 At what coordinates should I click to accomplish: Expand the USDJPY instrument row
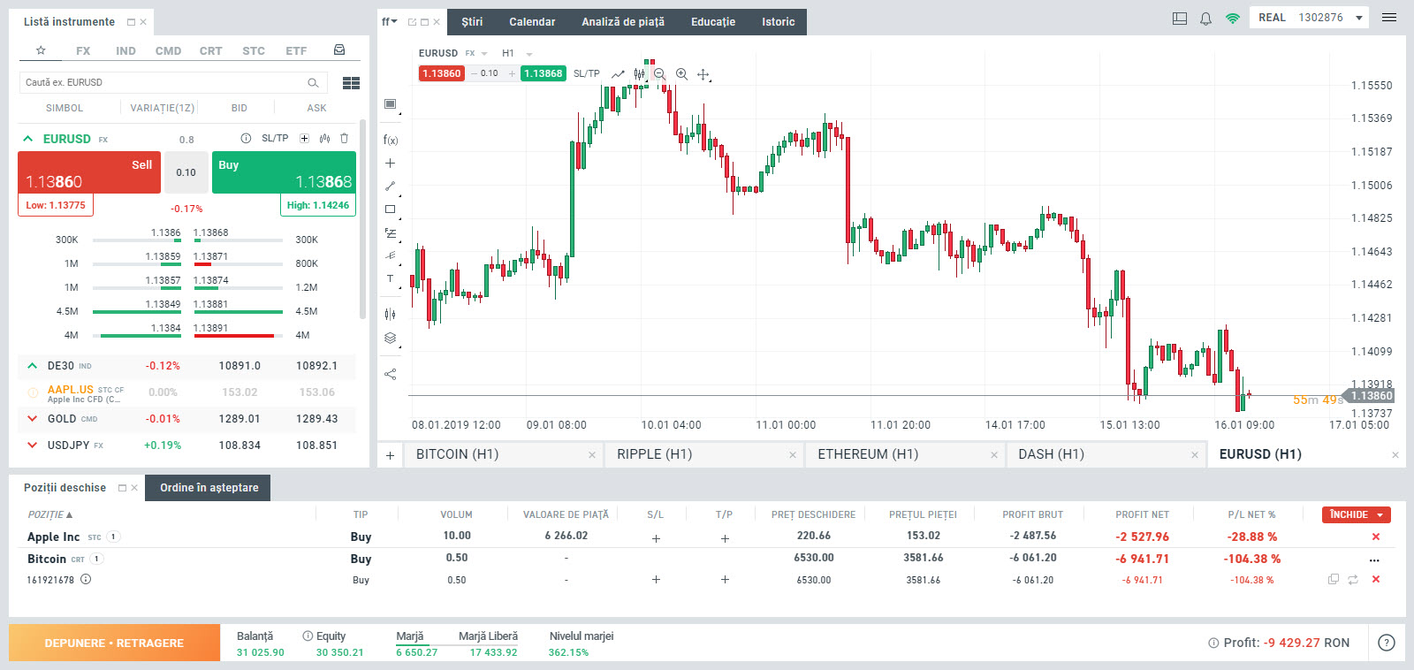tap(32, 445)
